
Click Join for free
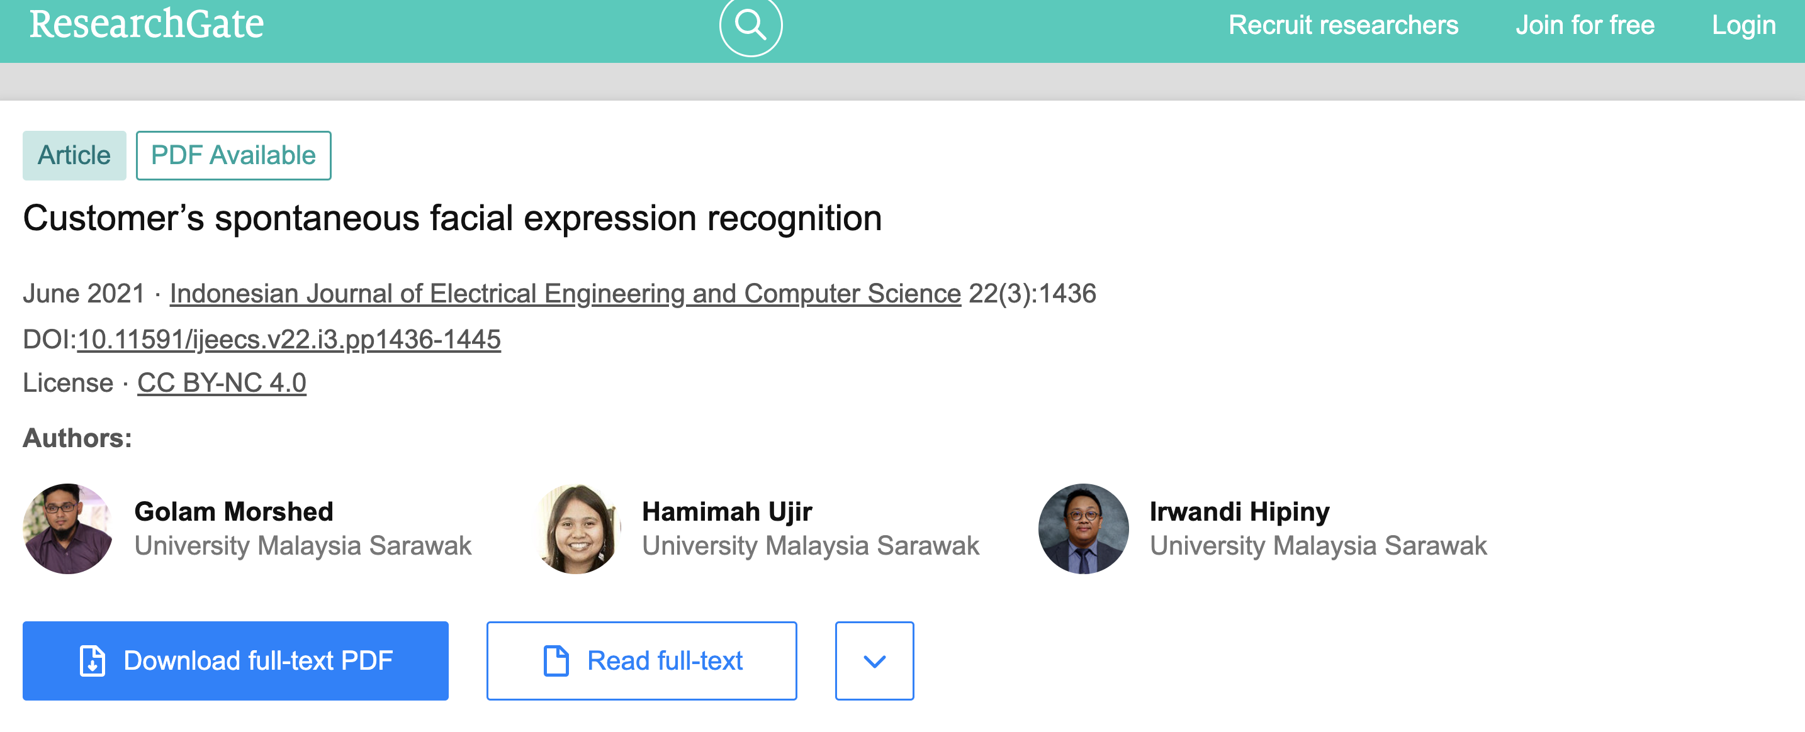(1585, 25)
